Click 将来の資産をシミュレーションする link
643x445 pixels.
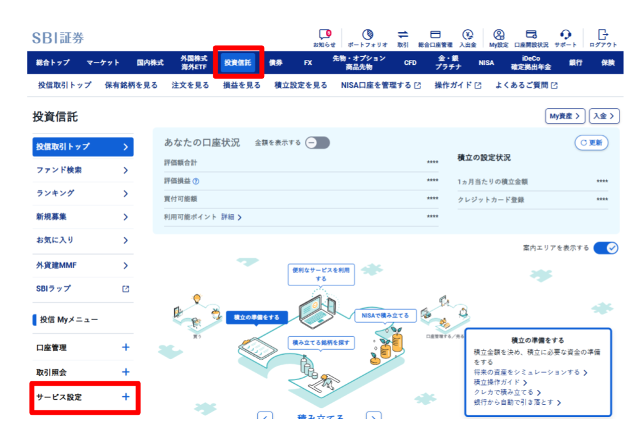(x=530, y=372)
